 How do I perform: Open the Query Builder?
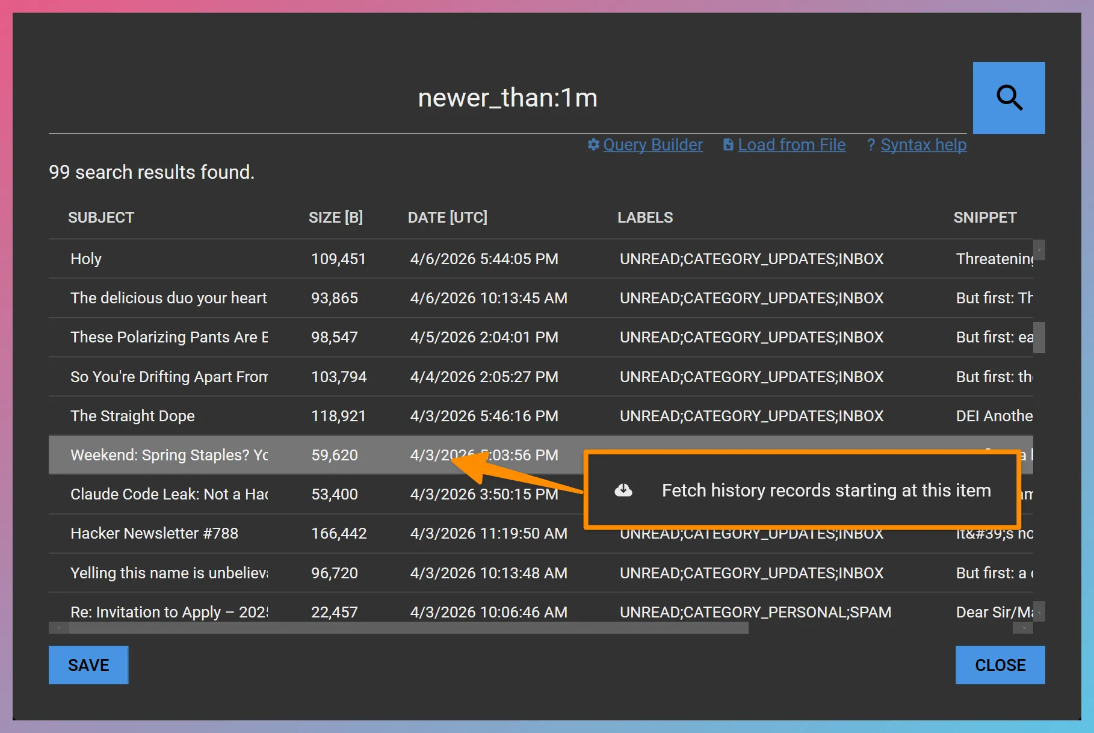pyautogui.click(x=652, y=145)
